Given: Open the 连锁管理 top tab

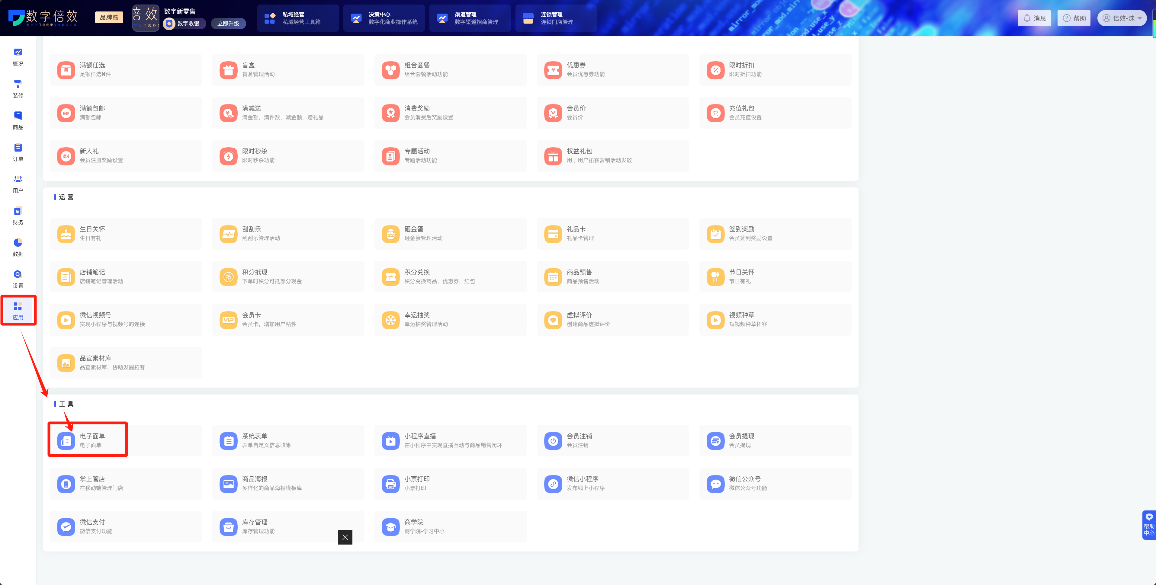Looking at the screenshot, I should (556, 18).
